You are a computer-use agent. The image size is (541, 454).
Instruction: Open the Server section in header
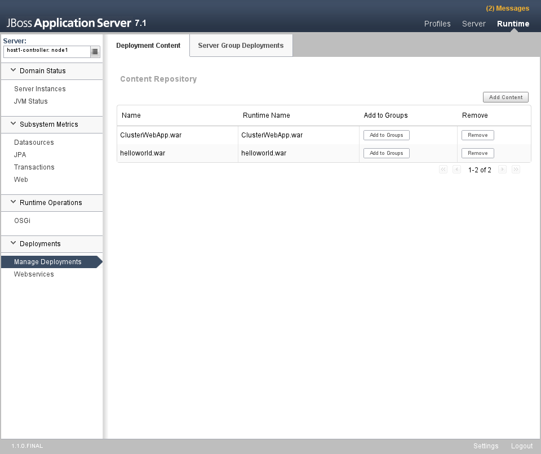click(474, 24)
